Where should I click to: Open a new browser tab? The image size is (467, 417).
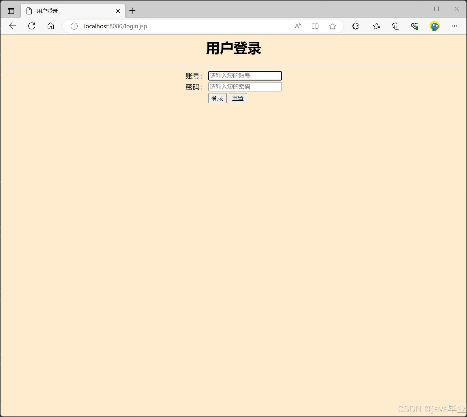point(132,11)
